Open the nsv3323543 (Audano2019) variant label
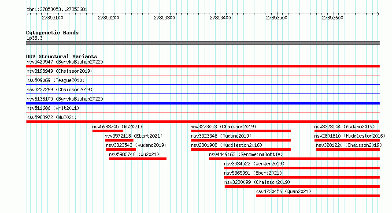The height and width of the screenshot is (213, 392). 136,145
